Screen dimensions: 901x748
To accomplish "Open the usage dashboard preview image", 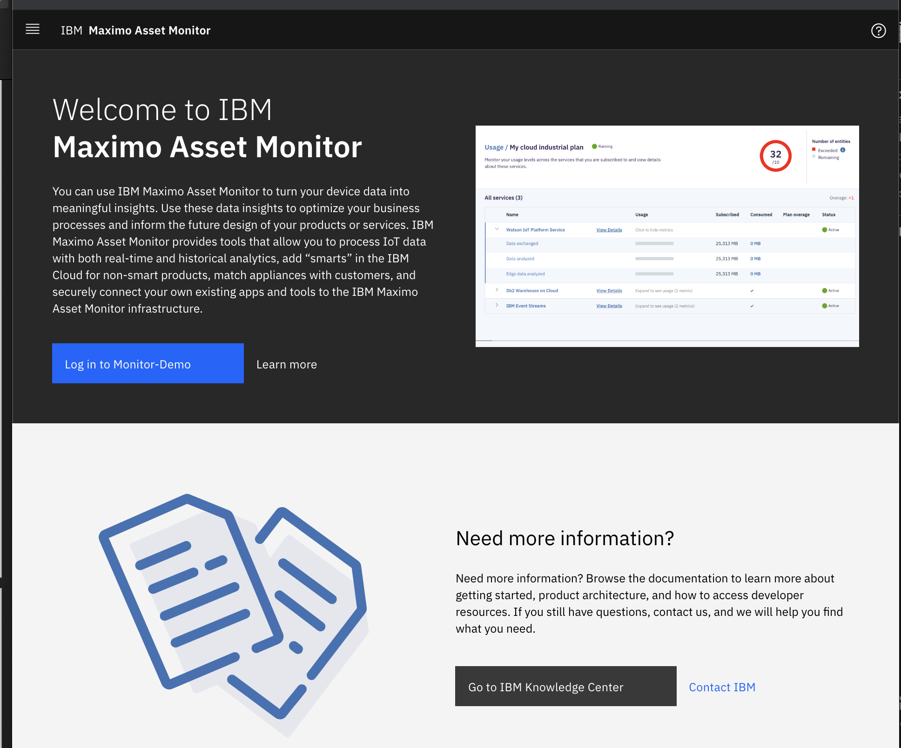I will (667, 236).
